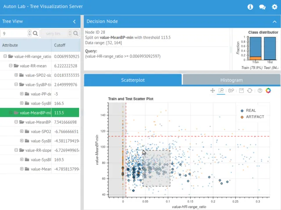This screenshot has height=210, width=281.
Task: Click the ARTIFACT legend entry
Action: (x=252, y=117)
